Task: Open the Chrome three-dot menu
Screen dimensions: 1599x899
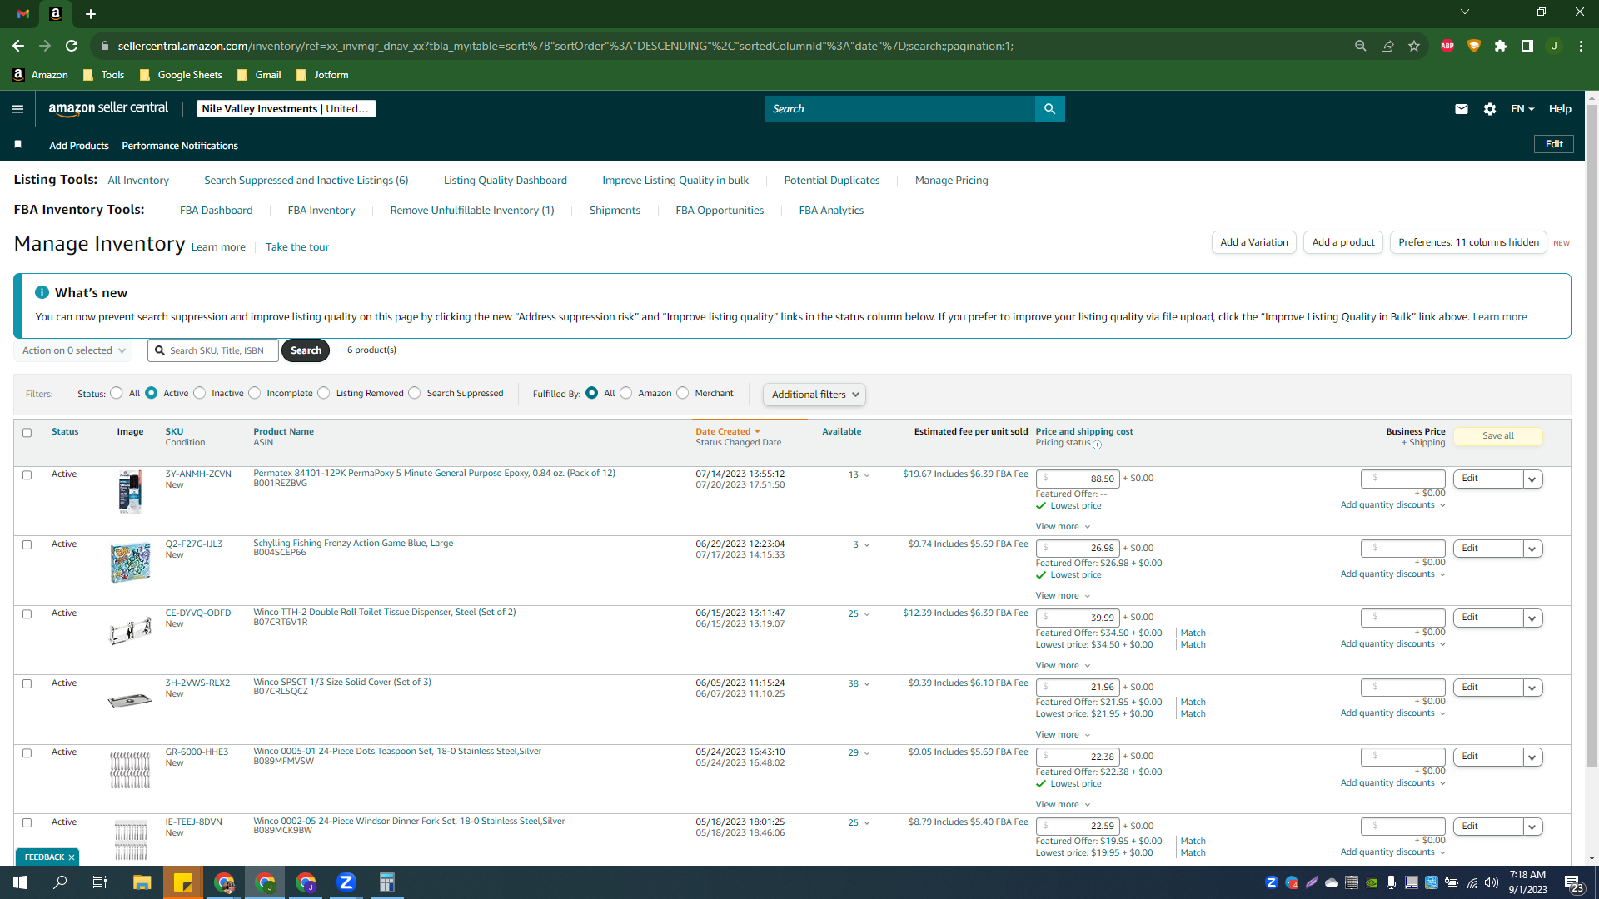Action: point(1581,46)
